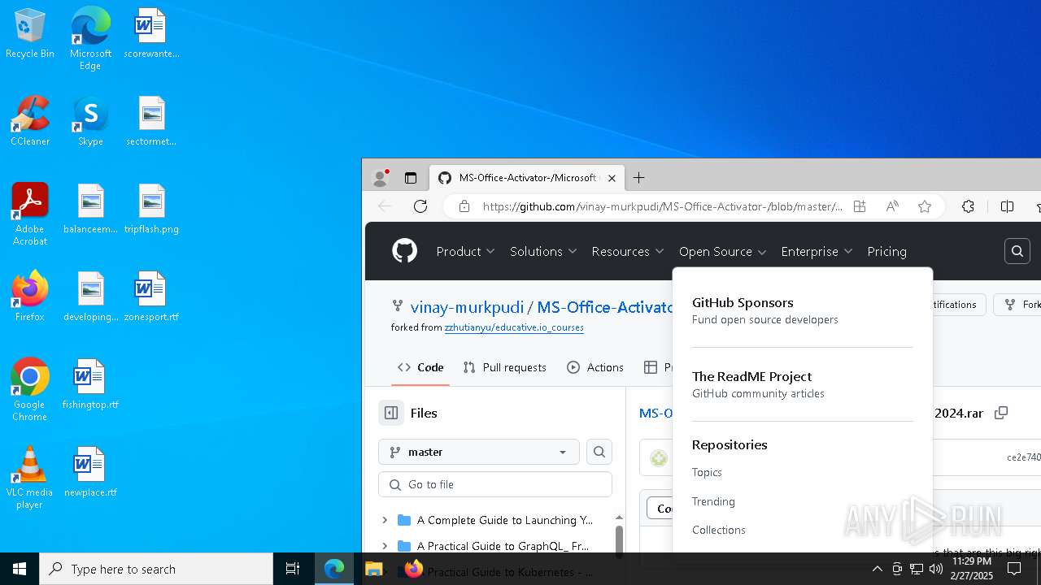Image resolution: width=1041 pixels, height=585 pixels.
Task: Select newplace.rtf file on desktop
Action: [x=90, y=473]
